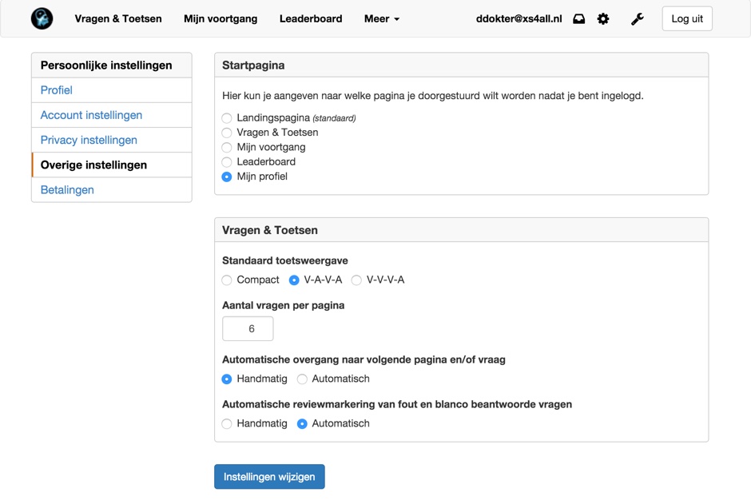Open Vragen & Toetsen in navbar
This screenshot has height=504, width=751.
(118, 18)
